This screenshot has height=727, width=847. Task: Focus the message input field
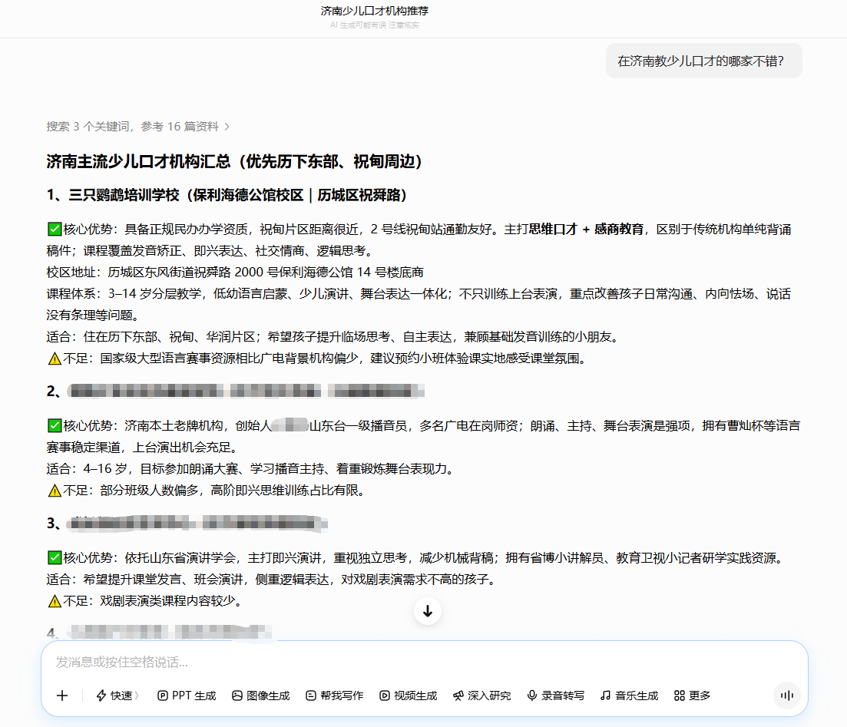click(424, 663)
